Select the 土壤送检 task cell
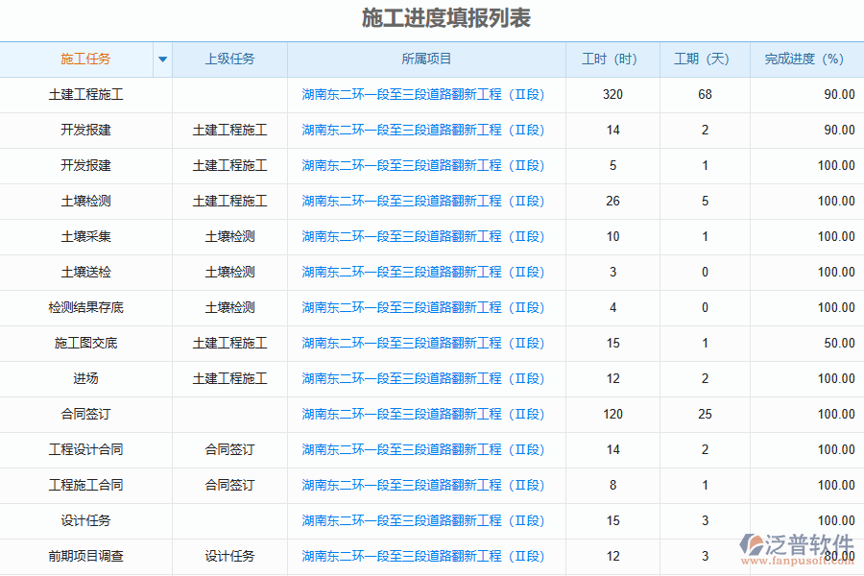This screenshot has width=864, height=576. 85,272
